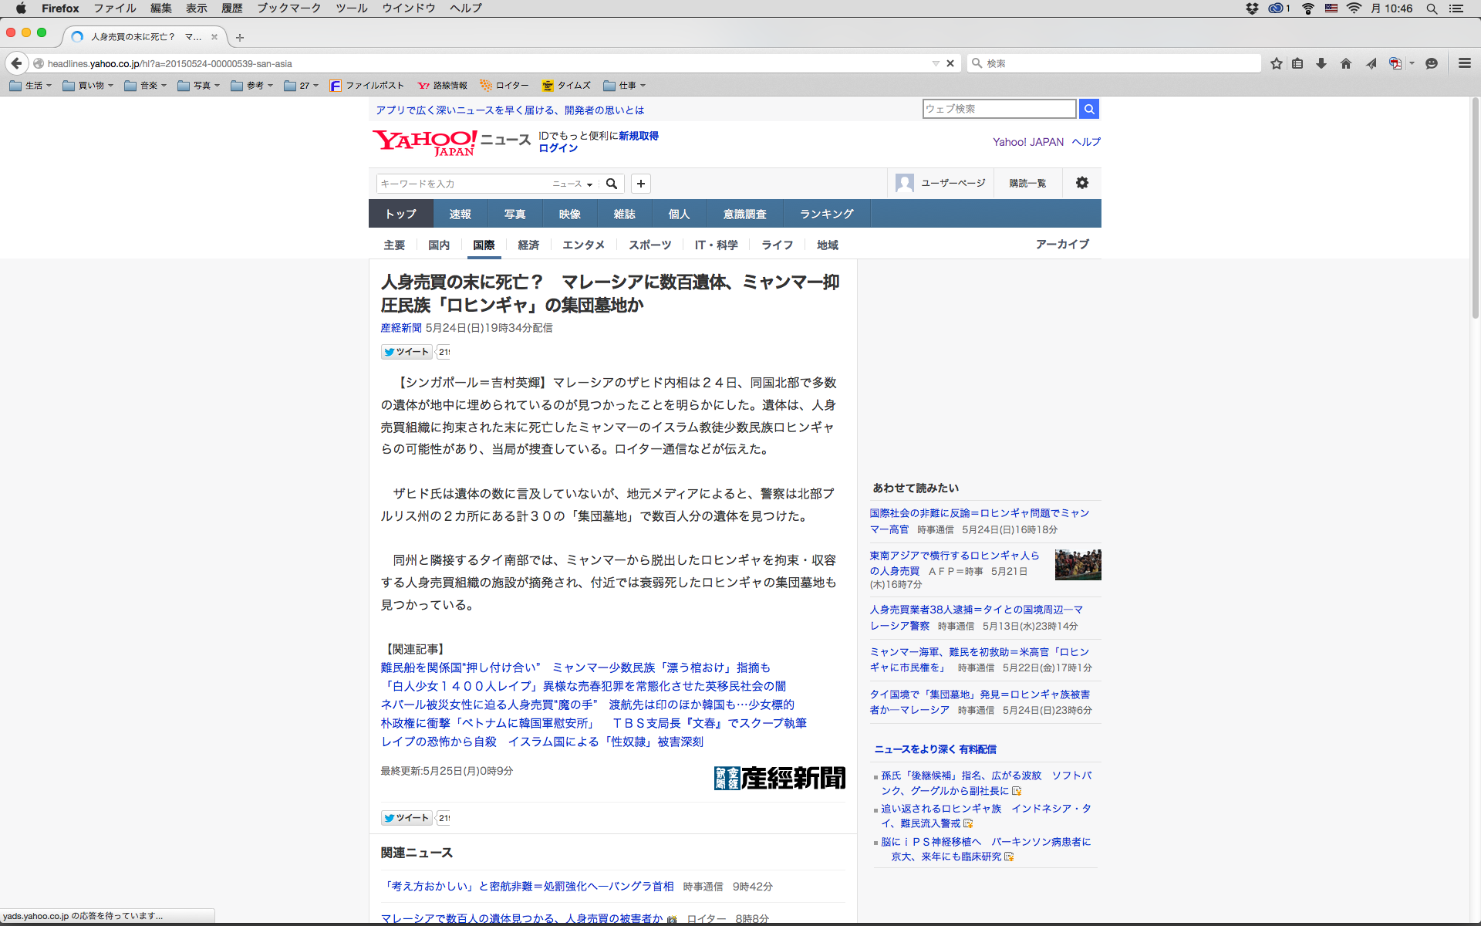Open the ブックマーク menu in menu bar
The height and width of the screenshot is (926, 1481).
click(x=288, y=8)
